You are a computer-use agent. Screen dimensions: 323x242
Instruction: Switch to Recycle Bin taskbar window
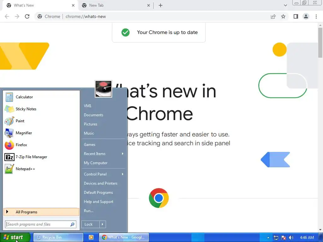pyautogui.click(x=58, y=237)
